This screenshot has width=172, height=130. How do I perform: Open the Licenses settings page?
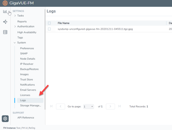point(25,95)
